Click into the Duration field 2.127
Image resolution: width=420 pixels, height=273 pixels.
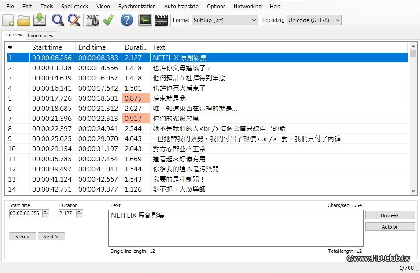click(67, 213)
